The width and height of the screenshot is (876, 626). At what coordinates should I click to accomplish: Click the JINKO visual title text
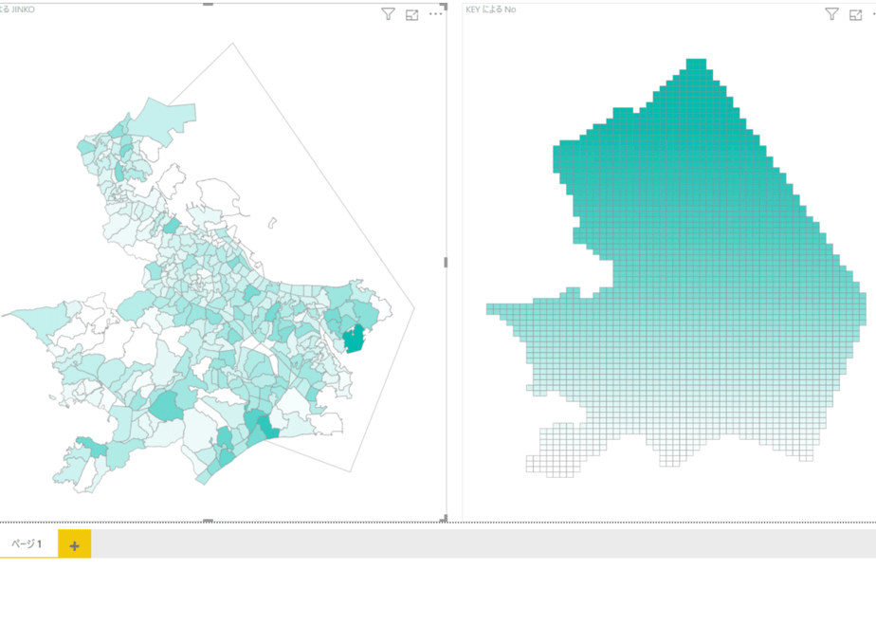(17, 9)
